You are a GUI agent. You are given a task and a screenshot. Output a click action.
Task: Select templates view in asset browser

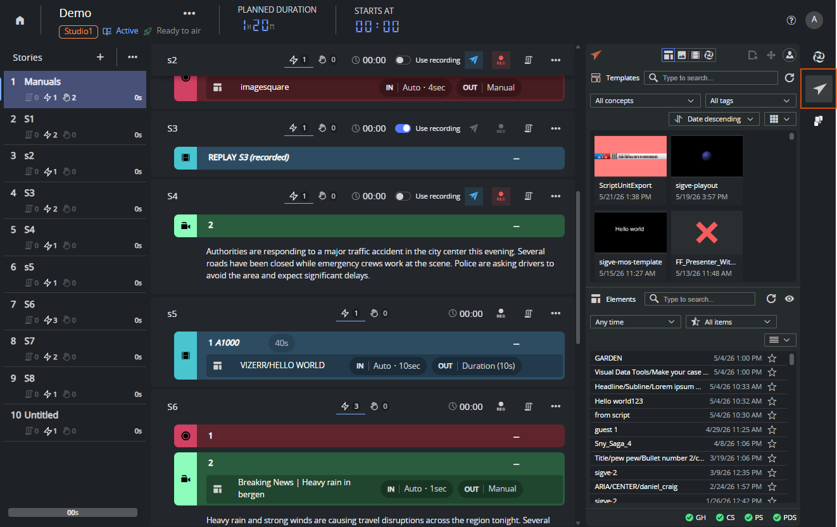[x=669, y=55]
